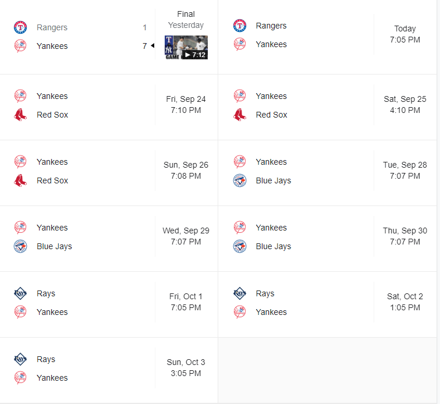Viewport: 440px width, 404px height.
Task: Click the Yankees logo for Thu, Sep 30
Action: tap(240, 228)
